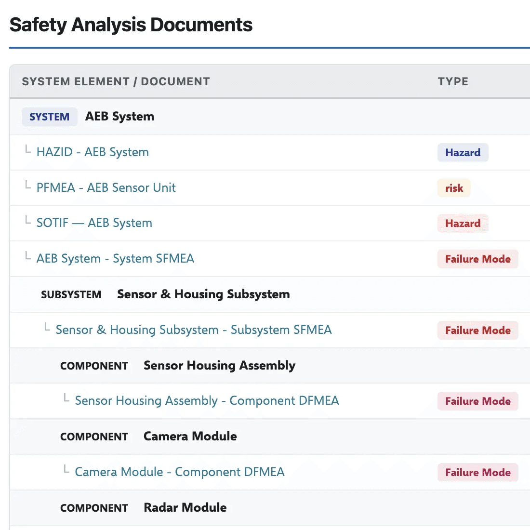Click the blue Hazard tag on HAZID row
Viewport: 530px width, 530px height.
point(463,152)
